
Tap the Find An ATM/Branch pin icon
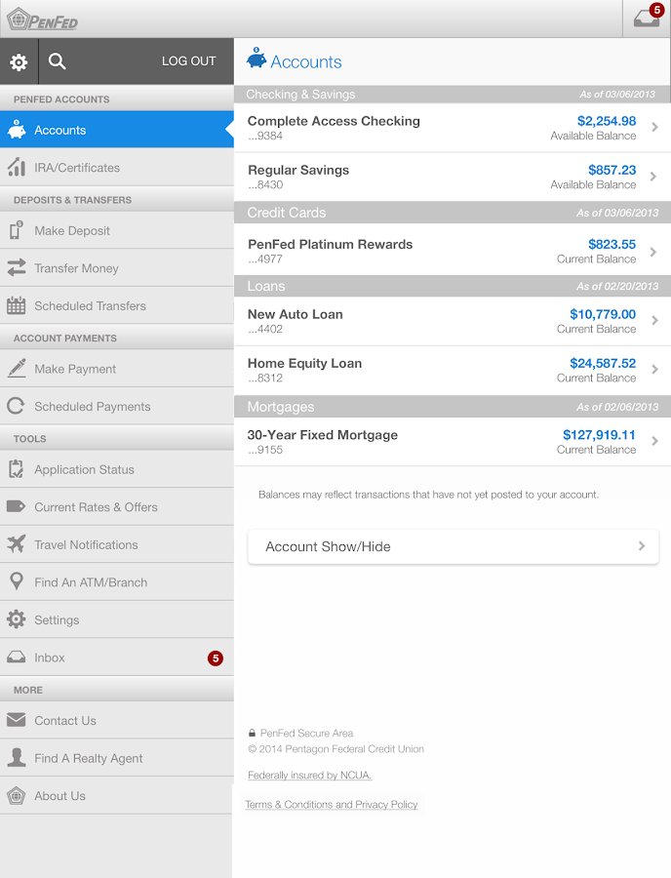16,582
